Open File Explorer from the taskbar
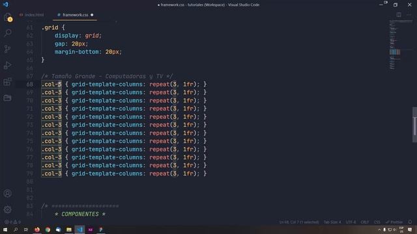417x234 pixels. [69, 229]
